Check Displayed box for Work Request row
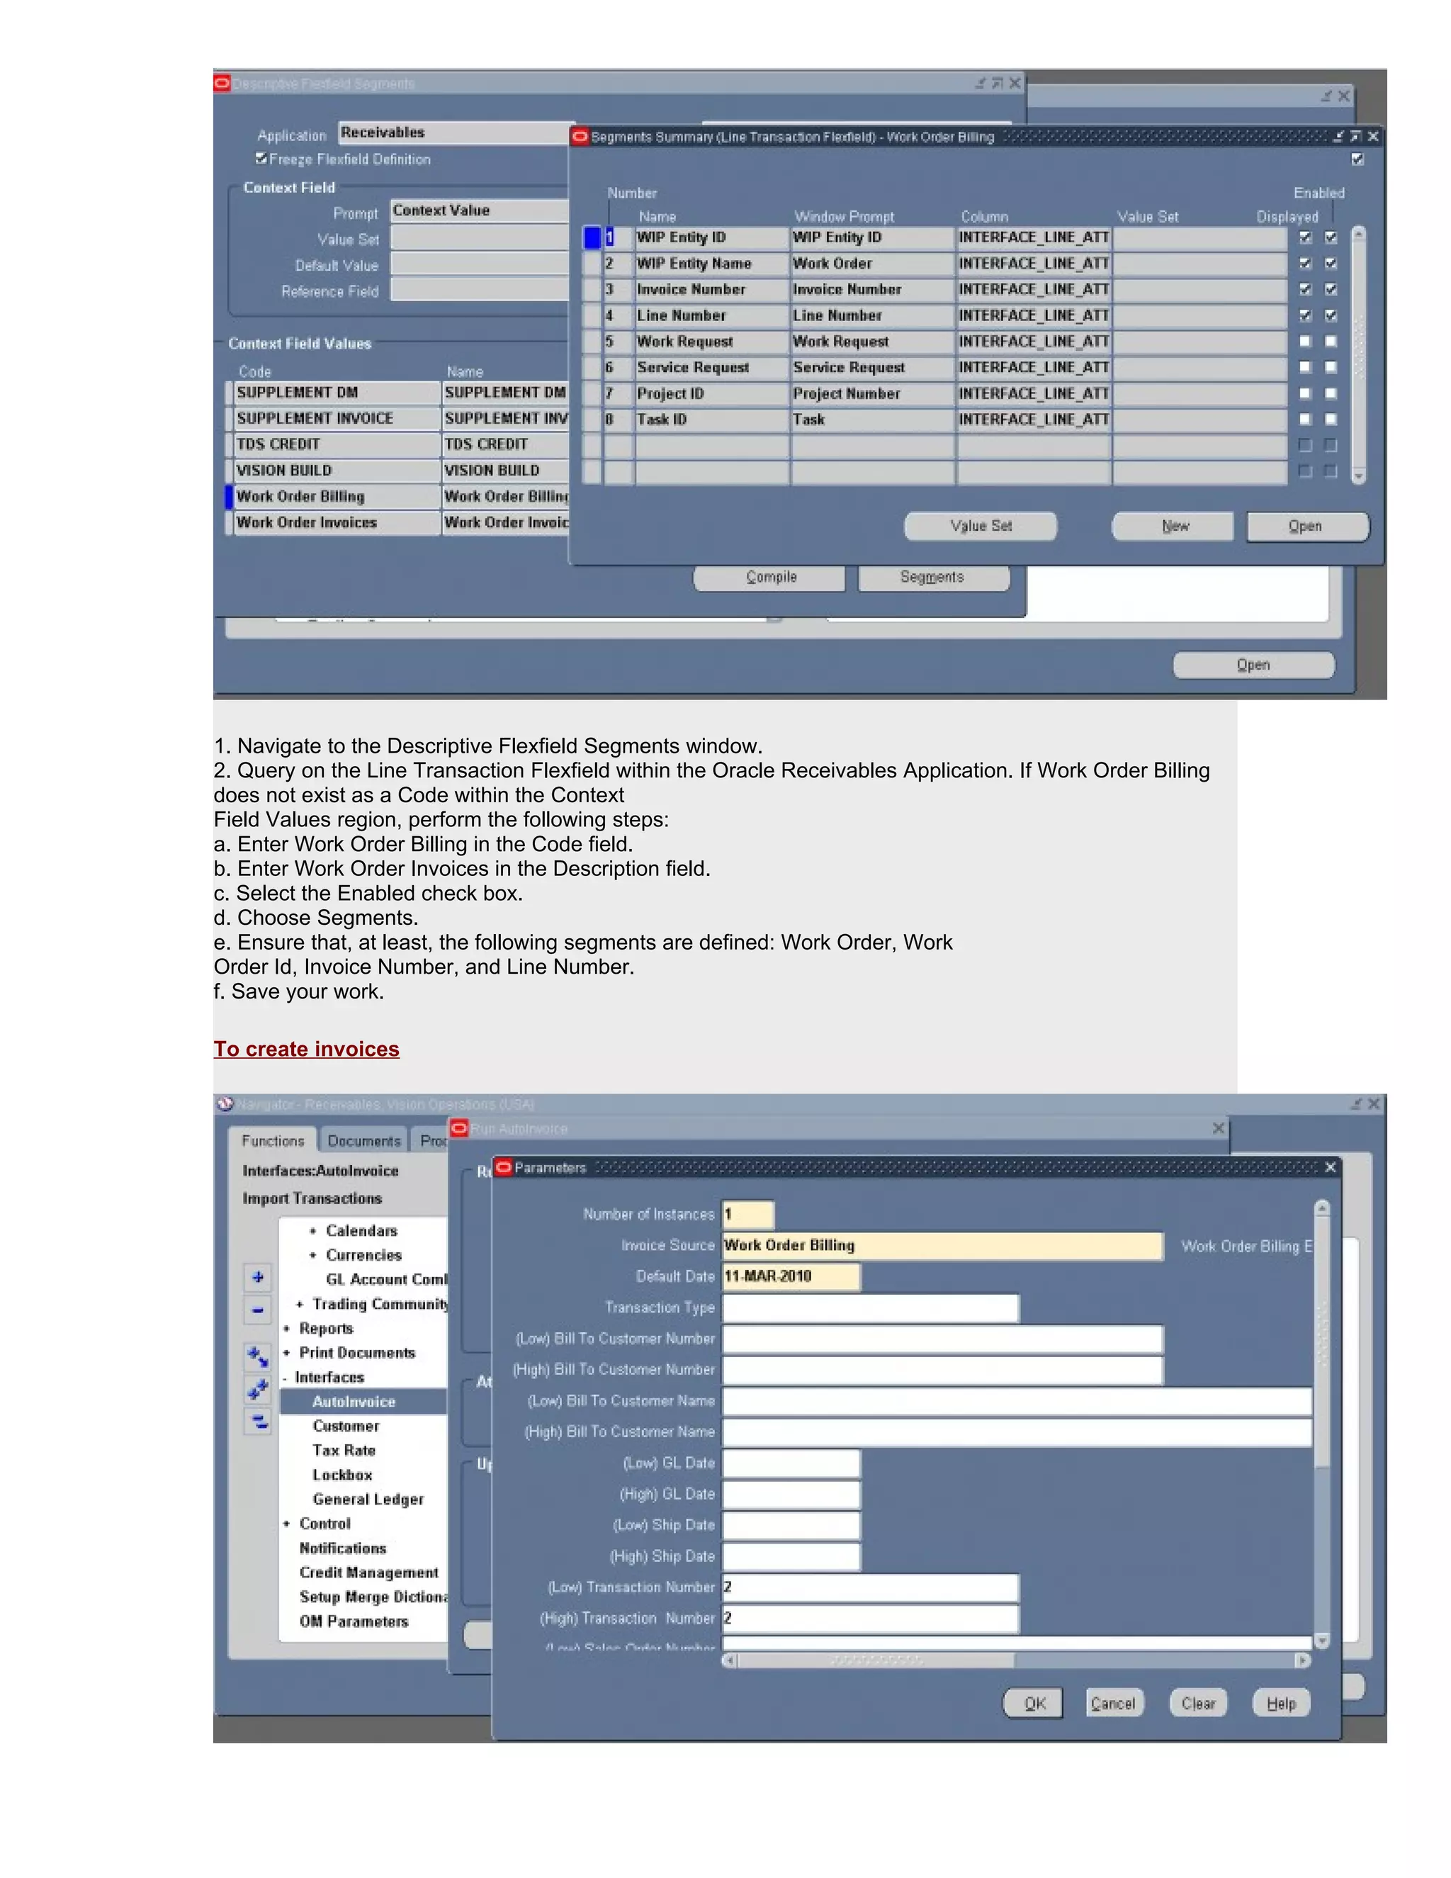The image size is (1451, 1878). [1306, 342]
